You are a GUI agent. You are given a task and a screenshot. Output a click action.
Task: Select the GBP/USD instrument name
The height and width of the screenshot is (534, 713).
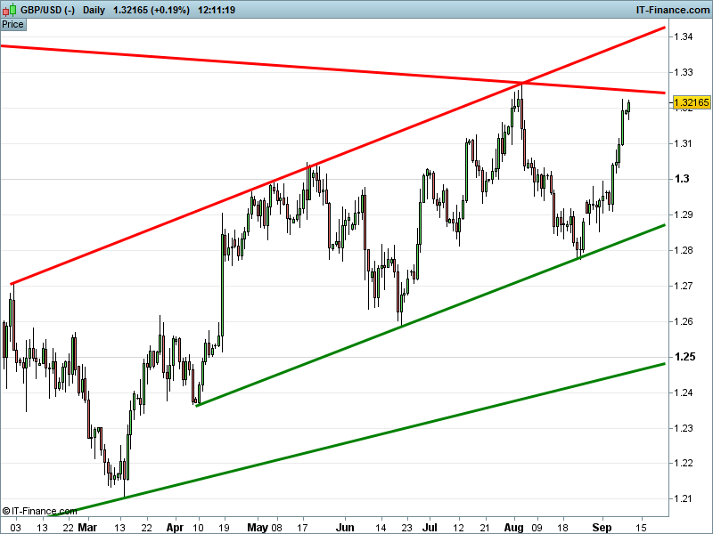47,10
